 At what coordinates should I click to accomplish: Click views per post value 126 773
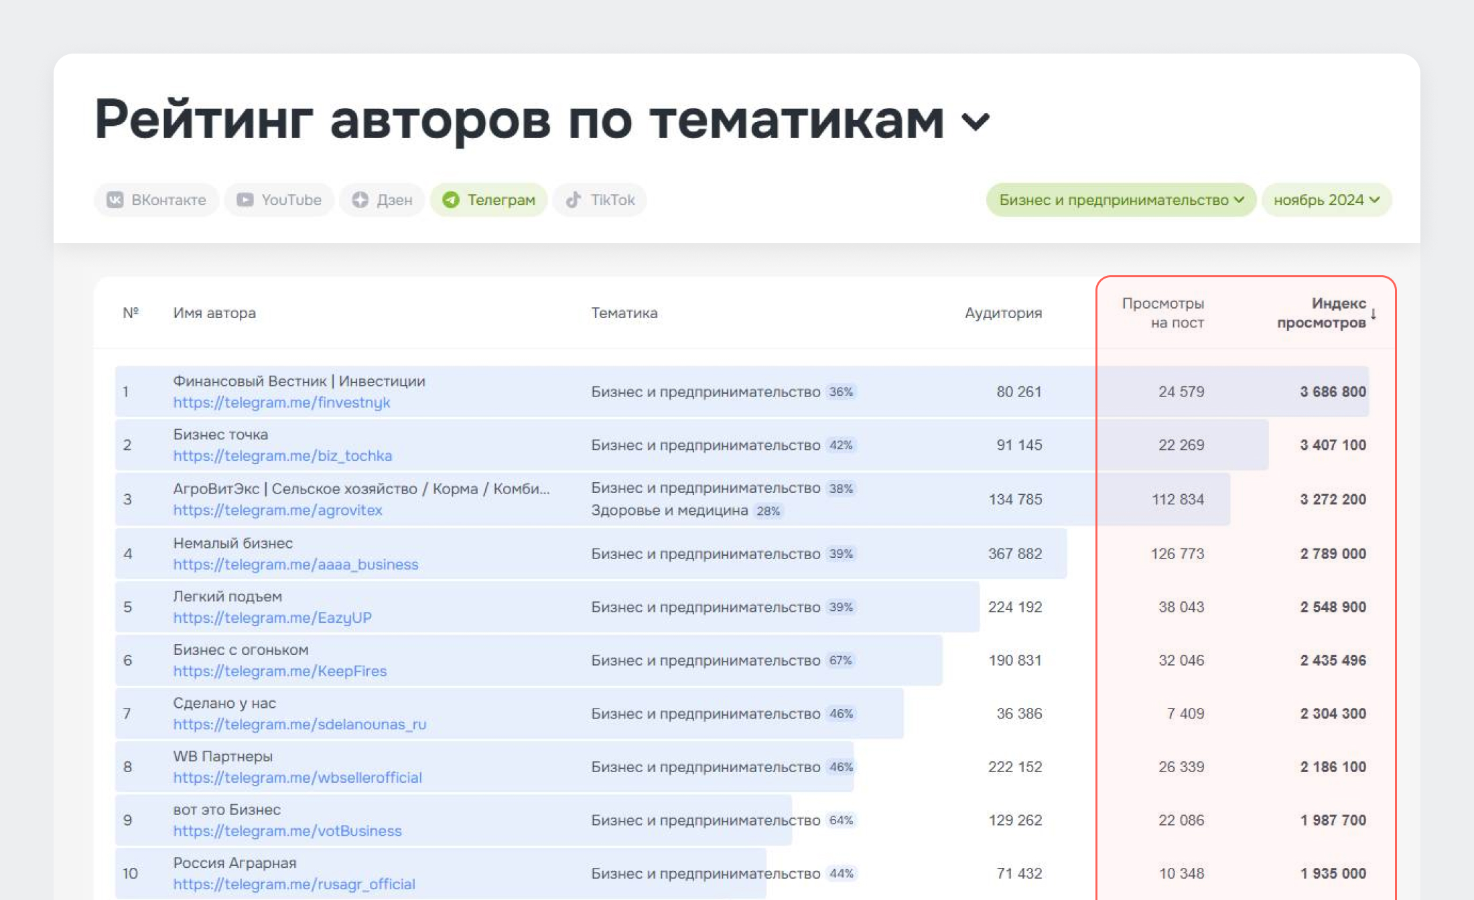[1178, 554]
